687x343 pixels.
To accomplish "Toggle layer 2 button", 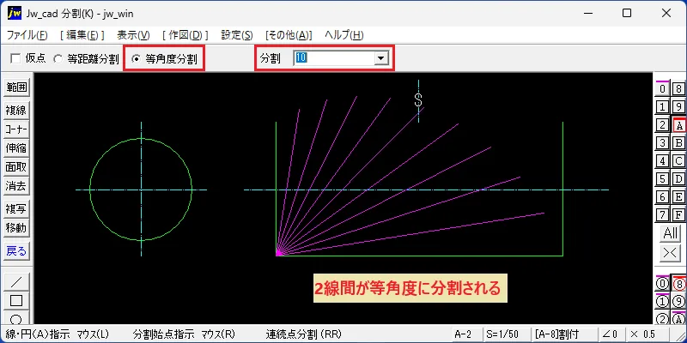I will (662, 125).
